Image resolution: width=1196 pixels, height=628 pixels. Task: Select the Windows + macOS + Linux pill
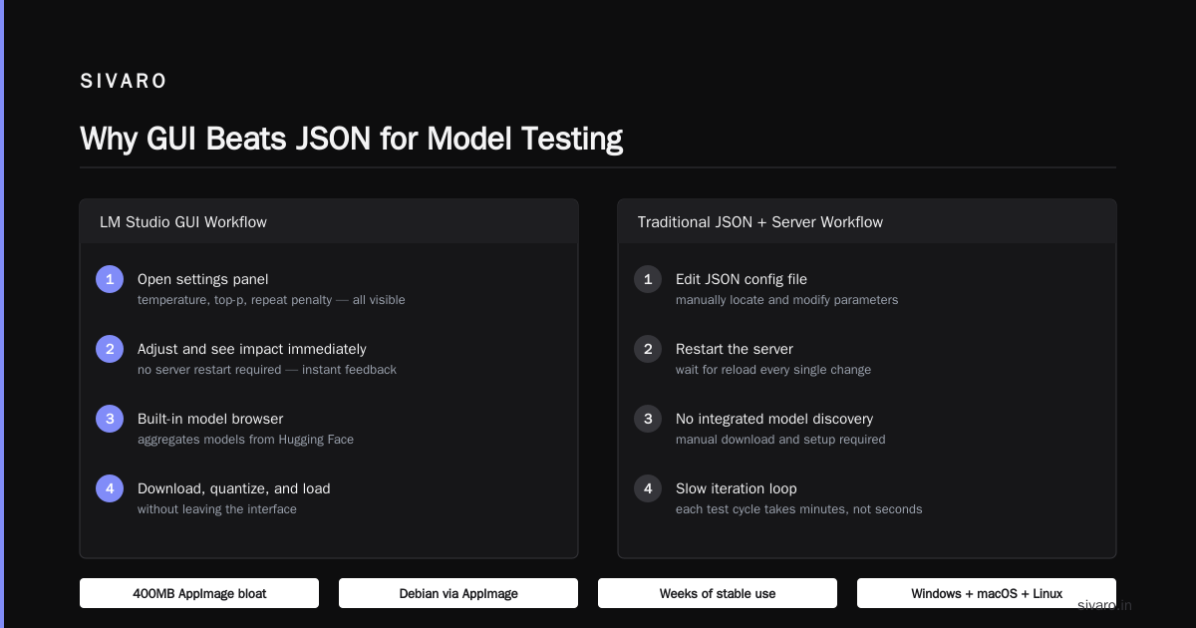pyautogui.click(x=987, y=593)
